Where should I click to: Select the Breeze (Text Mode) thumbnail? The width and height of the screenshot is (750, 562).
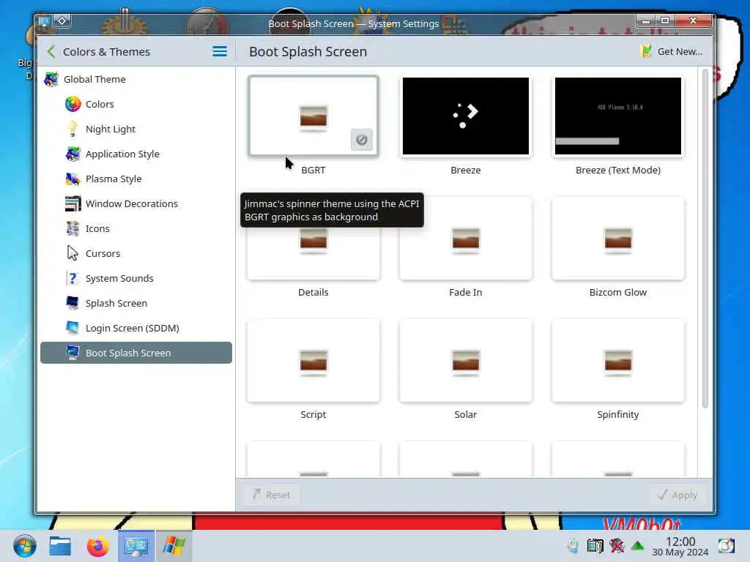coord(618,116)
